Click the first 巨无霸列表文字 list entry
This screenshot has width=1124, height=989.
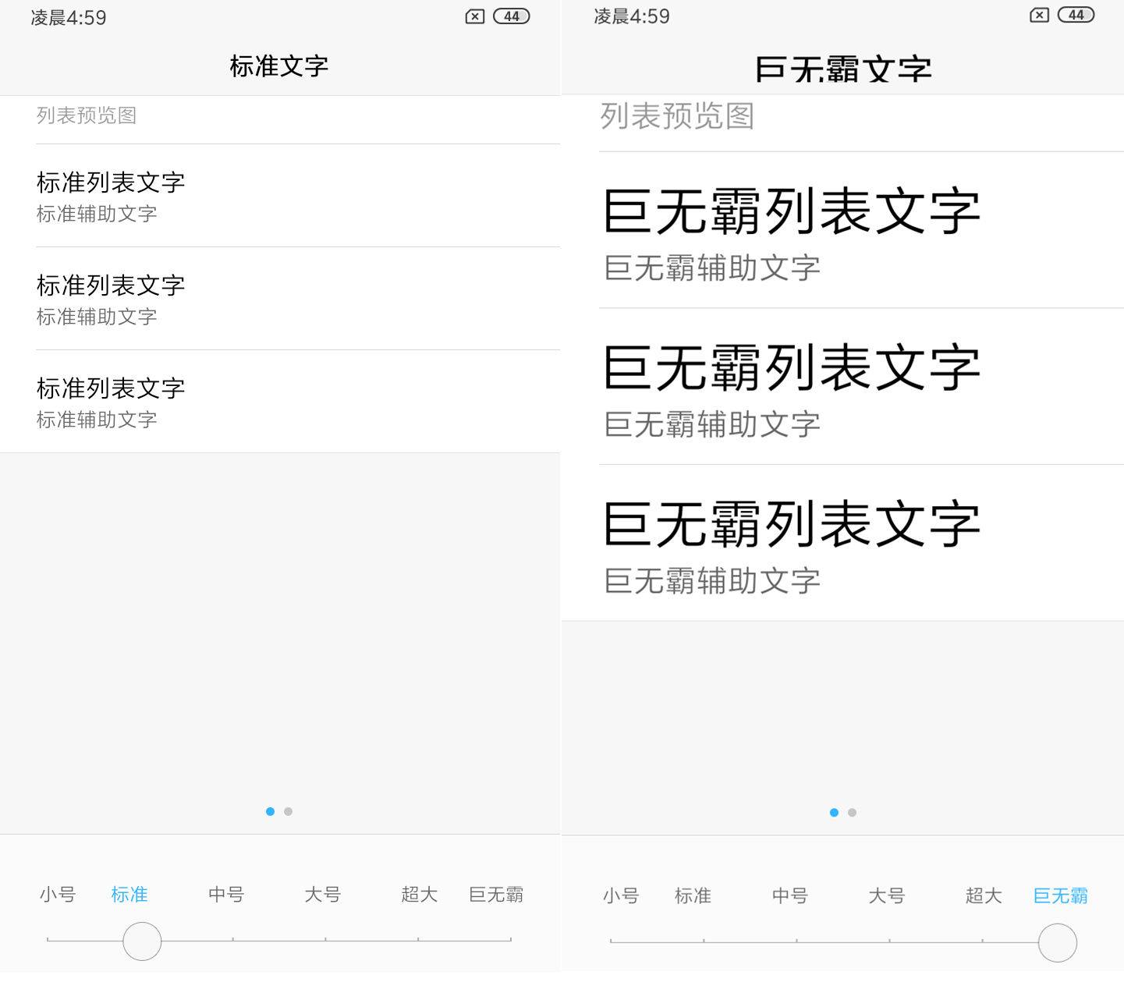792,209
